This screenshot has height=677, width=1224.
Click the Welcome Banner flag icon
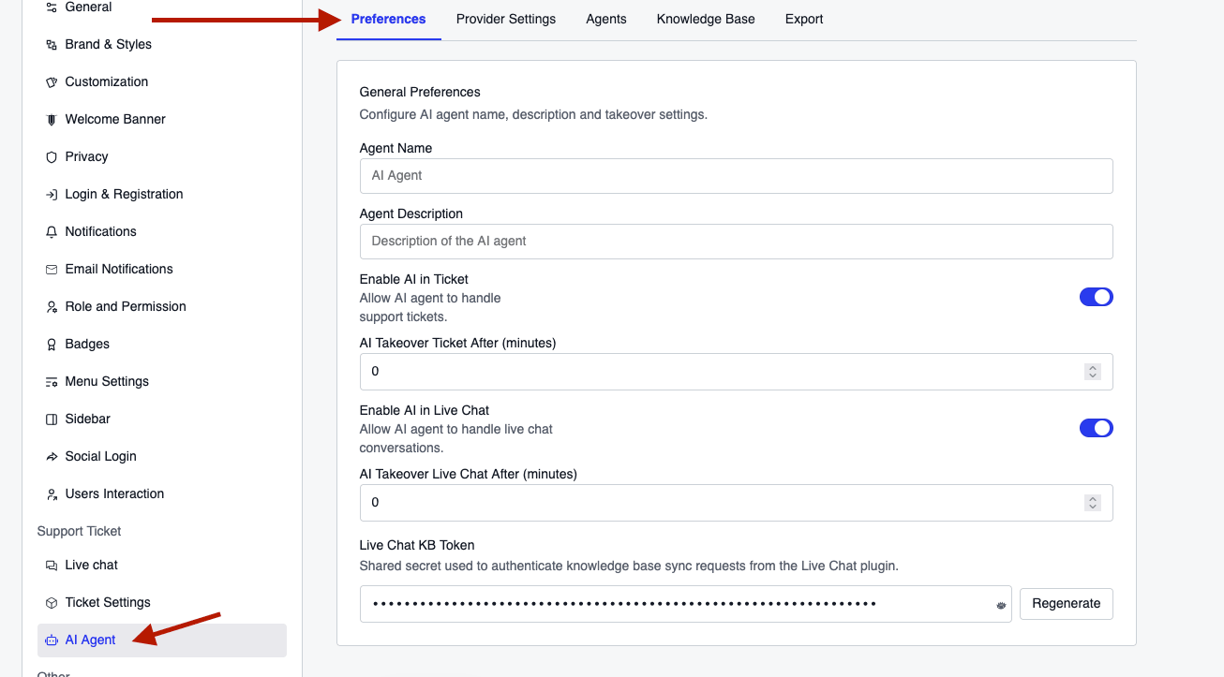tap(52, 120)
